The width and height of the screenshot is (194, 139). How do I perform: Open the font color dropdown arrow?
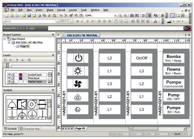point(159,21)
